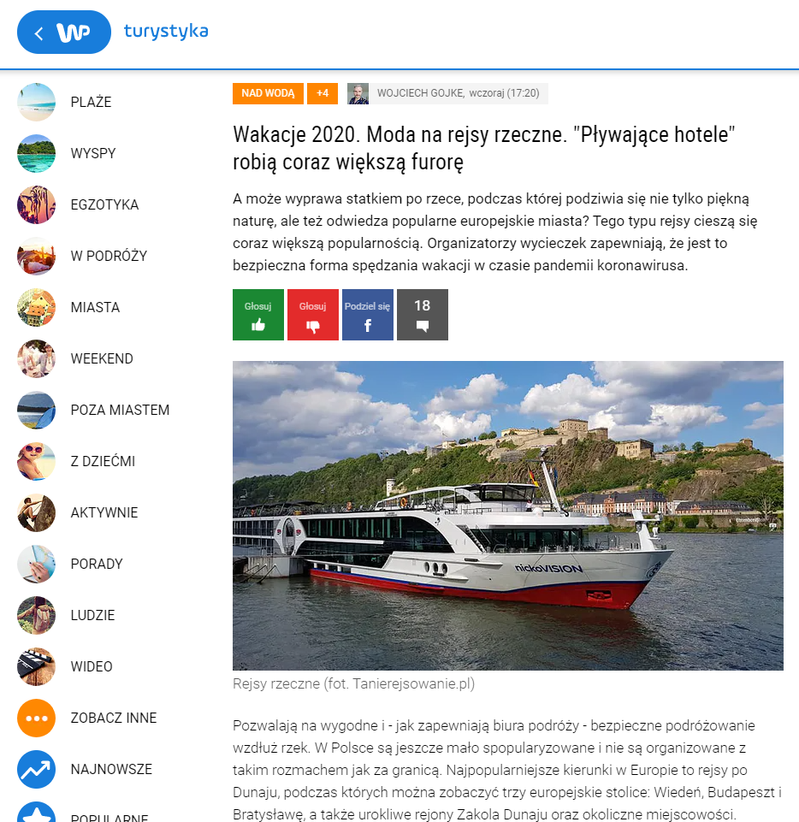Open author Wojciech Gojke's profile
Image resolution: width=799 pixels, height=822 pixels.
click(x=420, y=93)
